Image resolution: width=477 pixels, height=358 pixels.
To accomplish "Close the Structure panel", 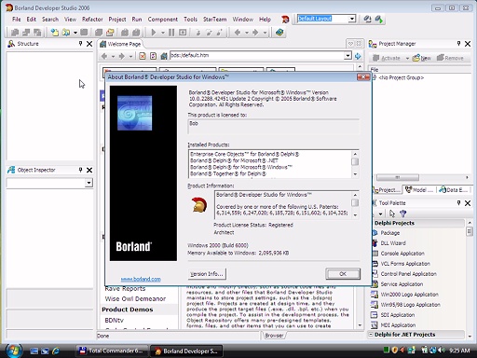I will tap(89, 44).
